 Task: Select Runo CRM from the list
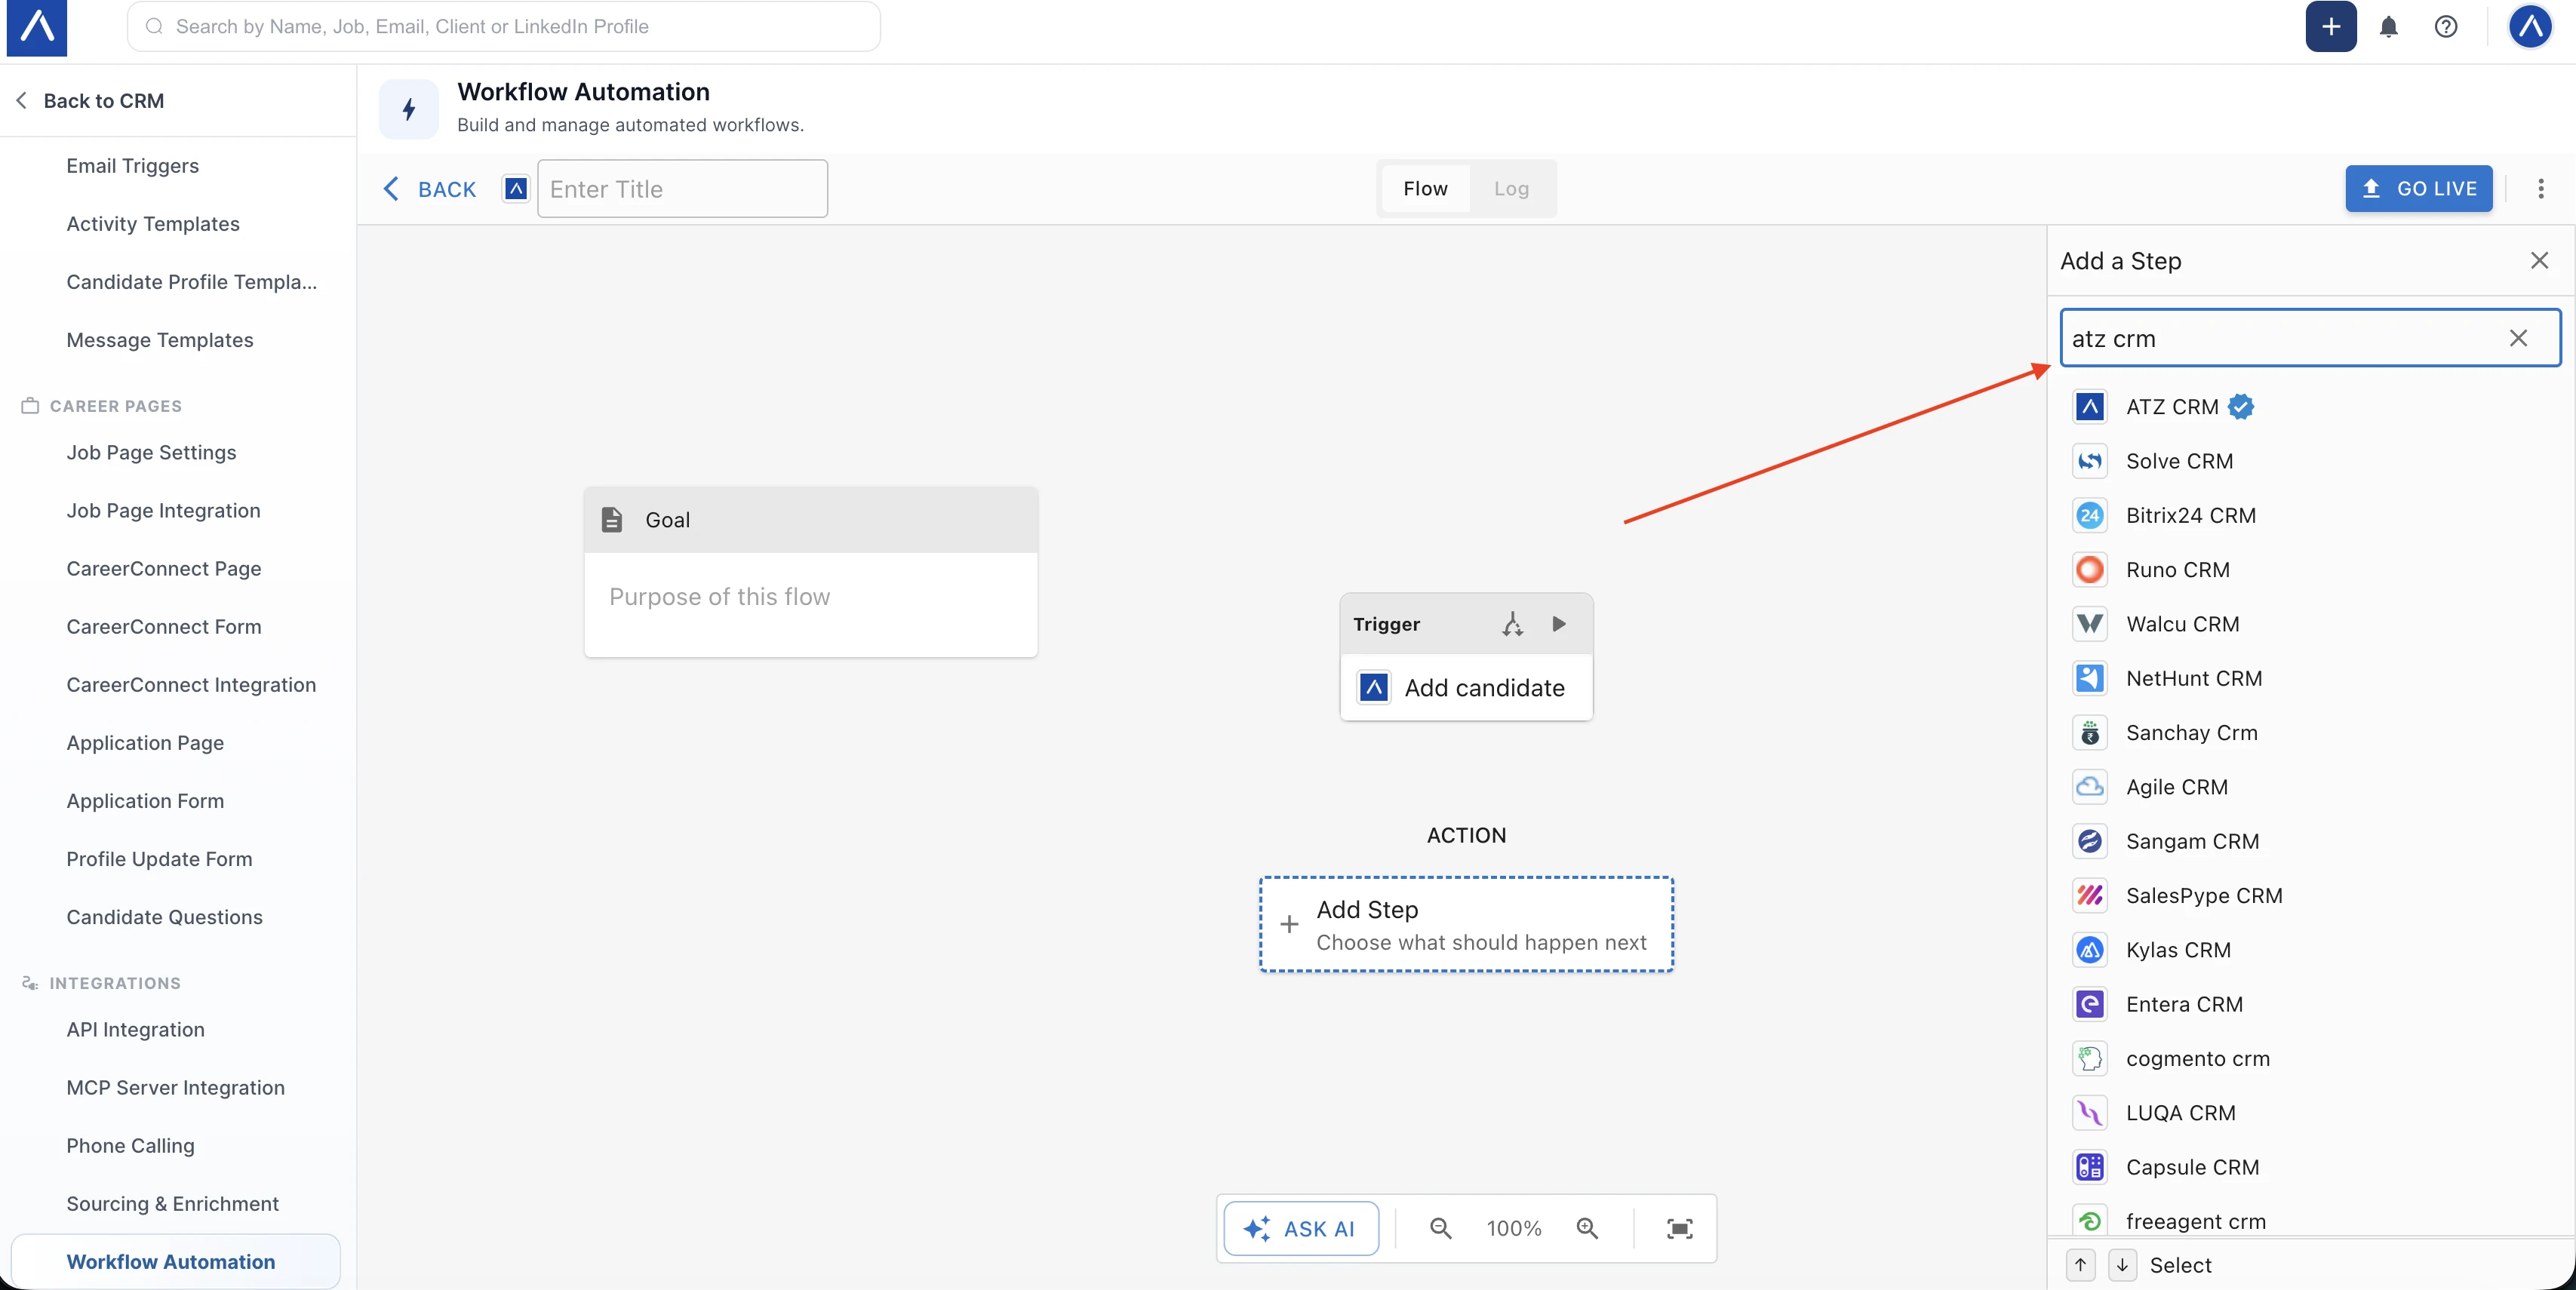tap(2312, 570)
